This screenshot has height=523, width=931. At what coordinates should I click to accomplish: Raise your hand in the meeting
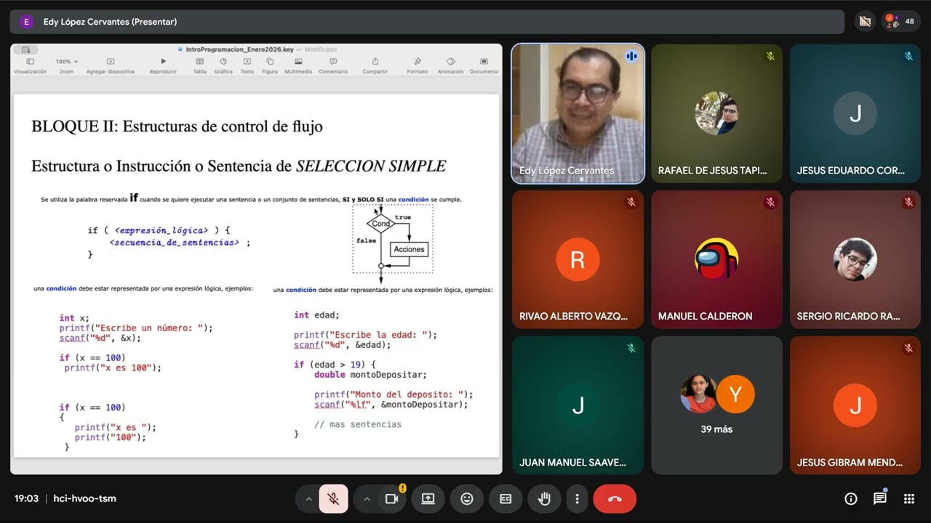click(544, 499)
